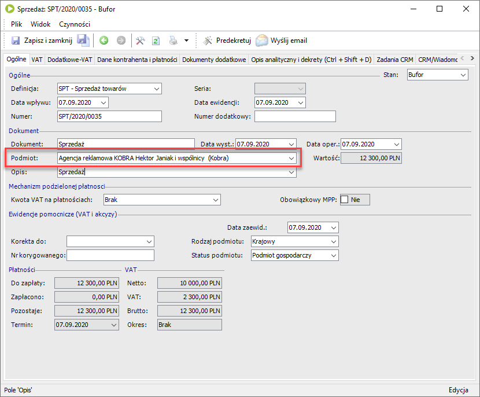The height and width of the screenshot is (397, 480).
Task: Open the Dane kontrahenta i płatności tab
Action: [137, 60]
